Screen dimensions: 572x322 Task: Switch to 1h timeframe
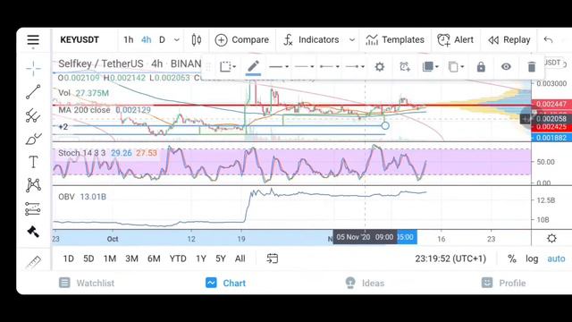click(x=129, y=39)
